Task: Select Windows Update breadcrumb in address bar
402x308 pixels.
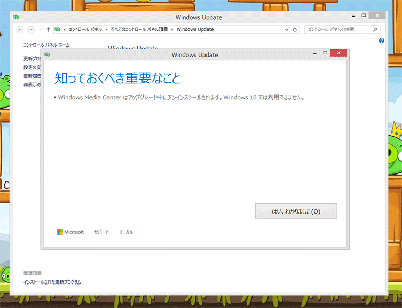Action: coord(195,29)
